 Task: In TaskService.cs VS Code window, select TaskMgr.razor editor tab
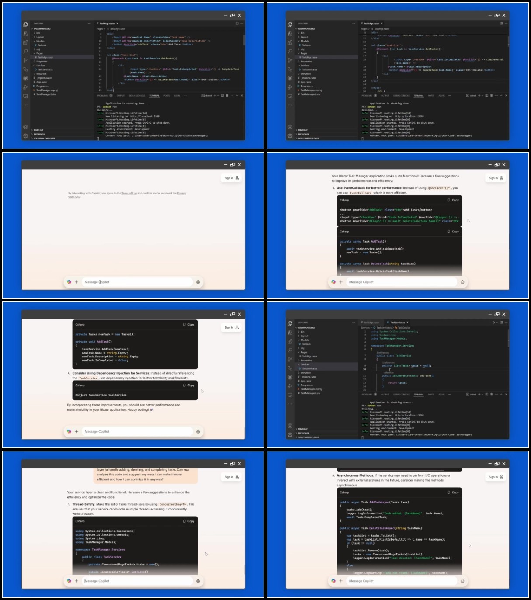click(370, 323)
